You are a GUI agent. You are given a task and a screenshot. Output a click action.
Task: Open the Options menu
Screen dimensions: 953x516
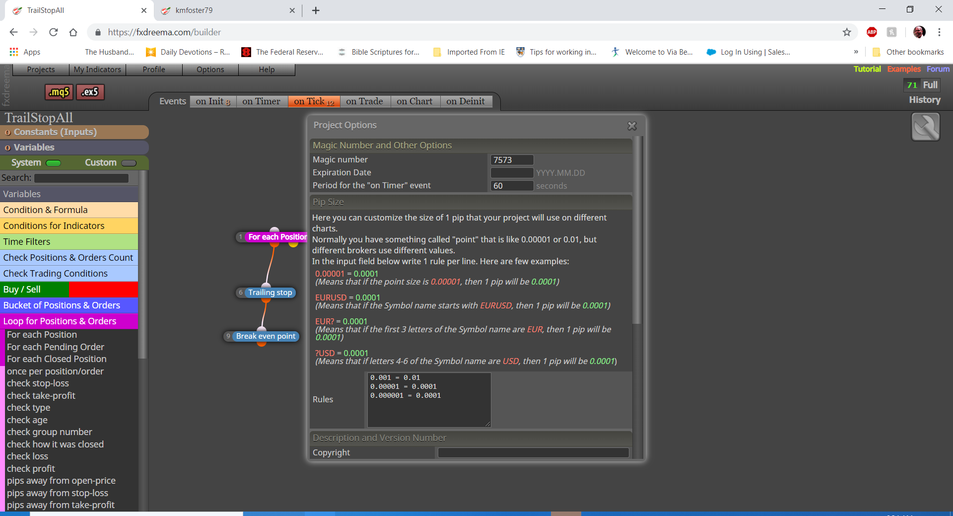point(210,70)
